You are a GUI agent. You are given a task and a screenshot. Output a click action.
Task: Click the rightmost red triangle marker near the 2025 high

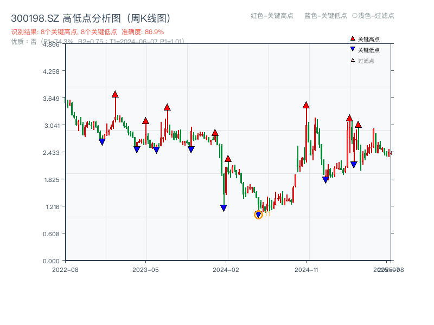tap(358, 125)
